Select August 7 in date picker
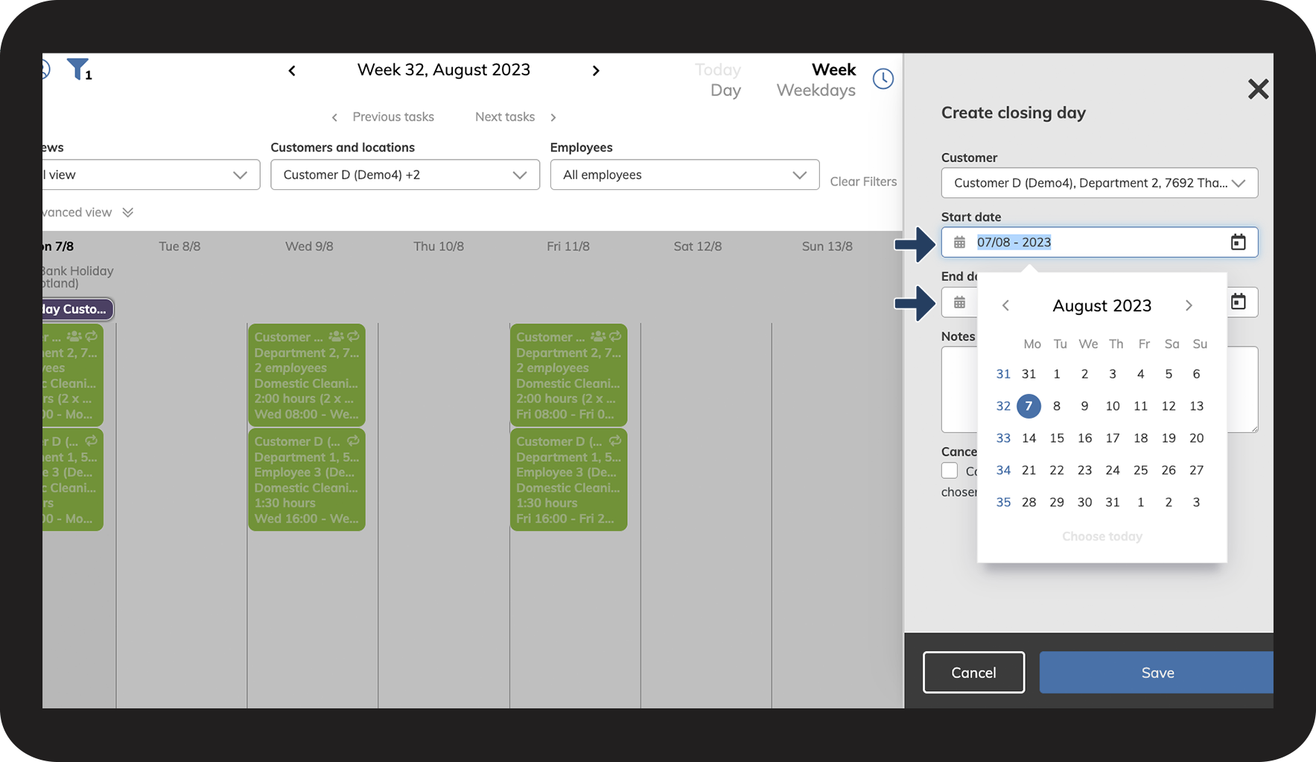The width and height of the screenshot is (1316, 762). tap(1029, 406)
